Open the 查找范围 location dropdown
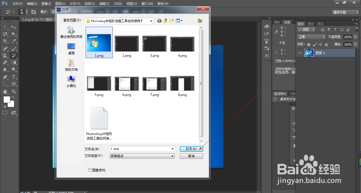The image size is (361, 193). (151, 21)
